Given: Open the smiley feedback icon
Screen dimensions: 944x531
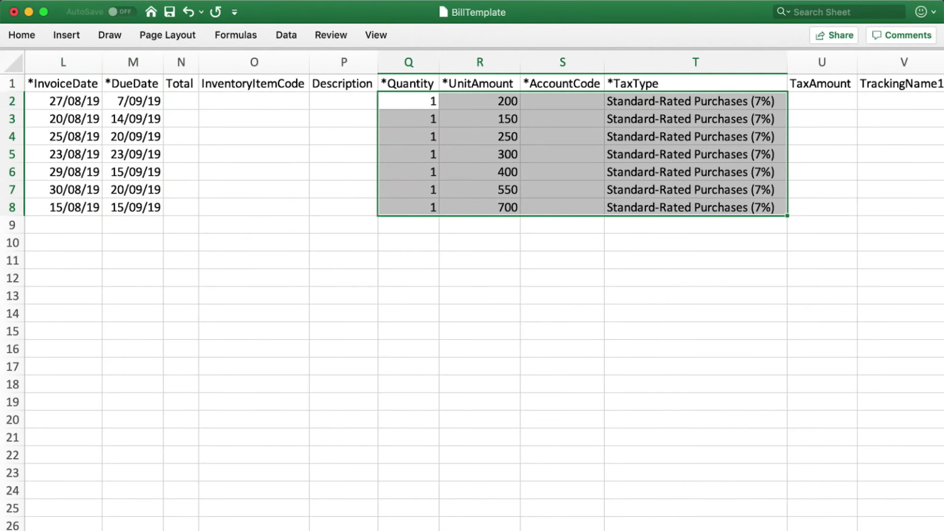Looking at the screenshot, I should pyautogui.click(x=919, y=12).
